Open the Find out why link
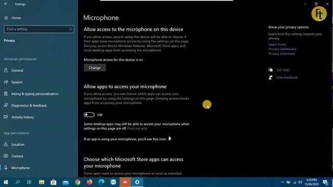Viewport: 333px width, 187px height. (x=137, y=128)
